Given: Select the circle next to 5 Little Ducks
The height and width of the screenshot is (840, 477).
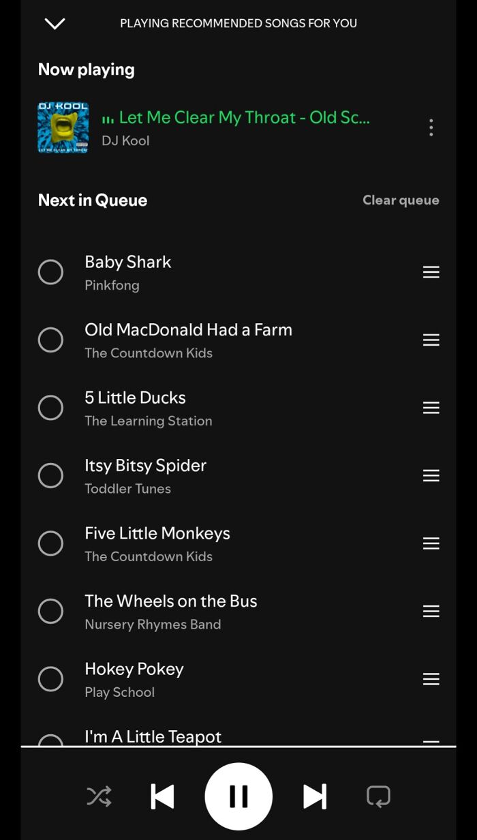Looking at the screenshot, I should tap(50, 407).
